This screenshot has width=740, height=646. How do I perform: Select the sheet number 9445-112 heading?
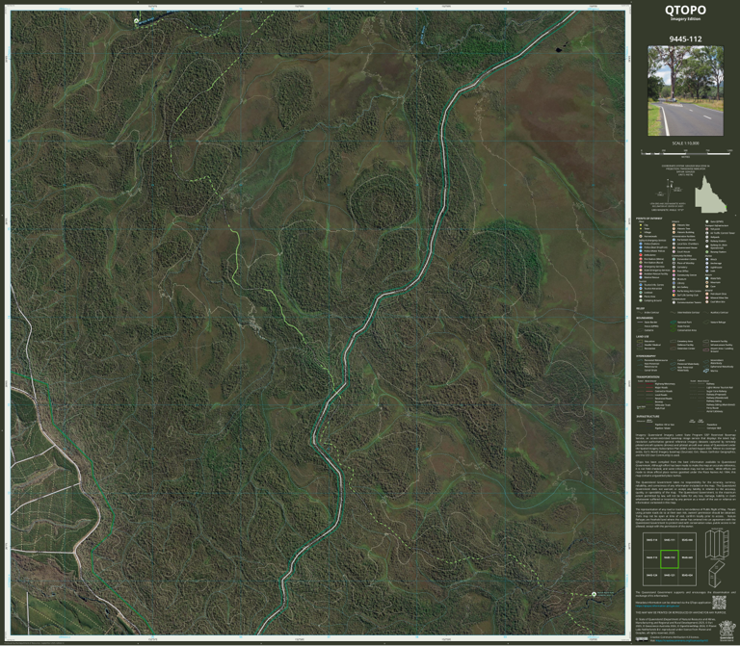point(685,39)
